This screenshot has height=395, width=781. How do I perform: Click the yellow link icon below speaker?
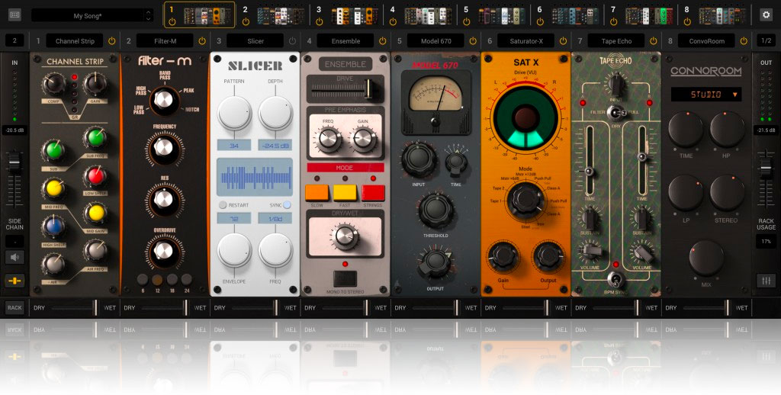(x=14, y=280)
